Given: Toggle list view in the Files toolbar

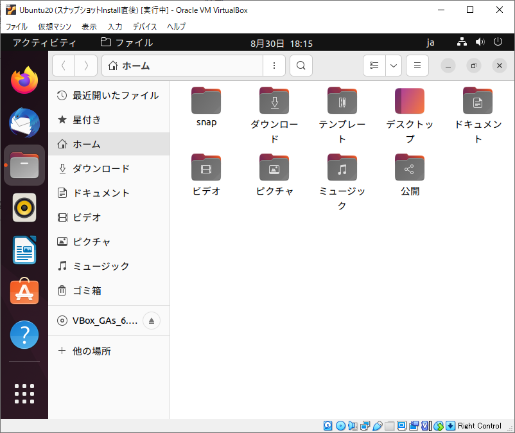Looking at the screenshot, I should click(x=374, y=66).
